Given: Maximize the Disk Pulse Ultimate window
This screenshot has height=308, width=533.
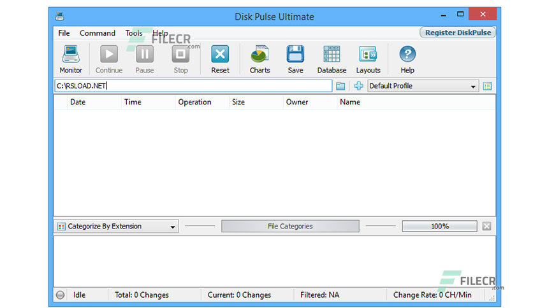Looking at the screenshot, I should 460,14.
